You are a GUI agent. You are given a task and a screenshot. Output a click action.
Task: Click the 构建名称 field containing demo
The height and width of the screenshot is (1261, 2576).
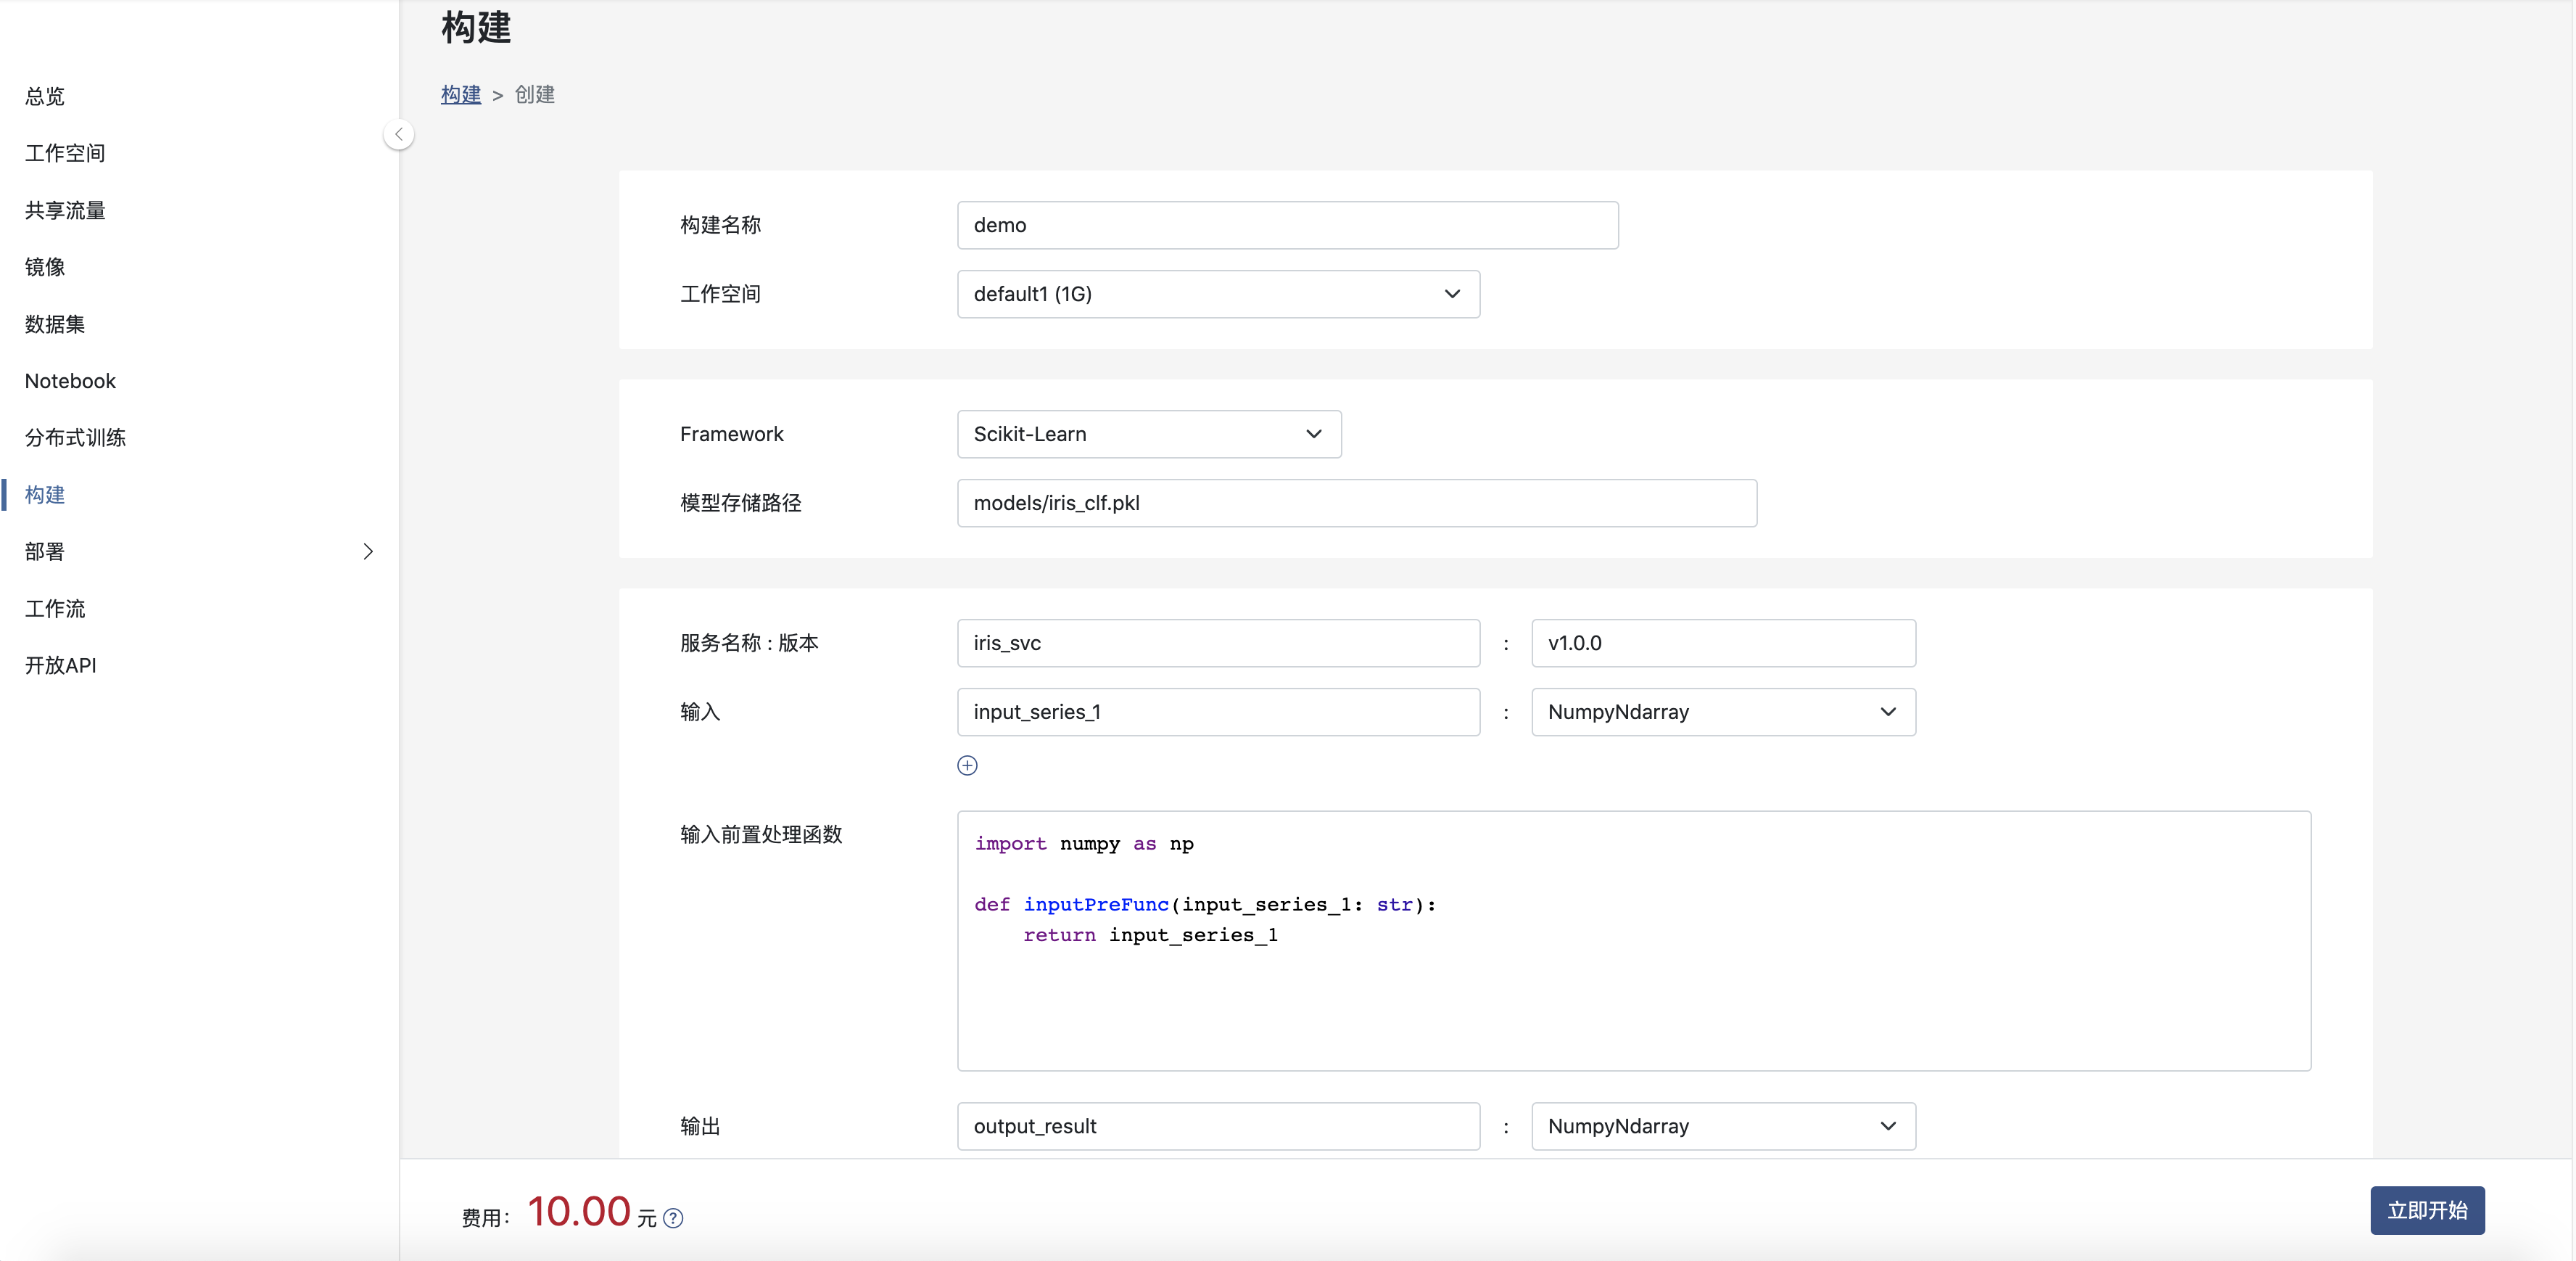(x=1287, y=225)
